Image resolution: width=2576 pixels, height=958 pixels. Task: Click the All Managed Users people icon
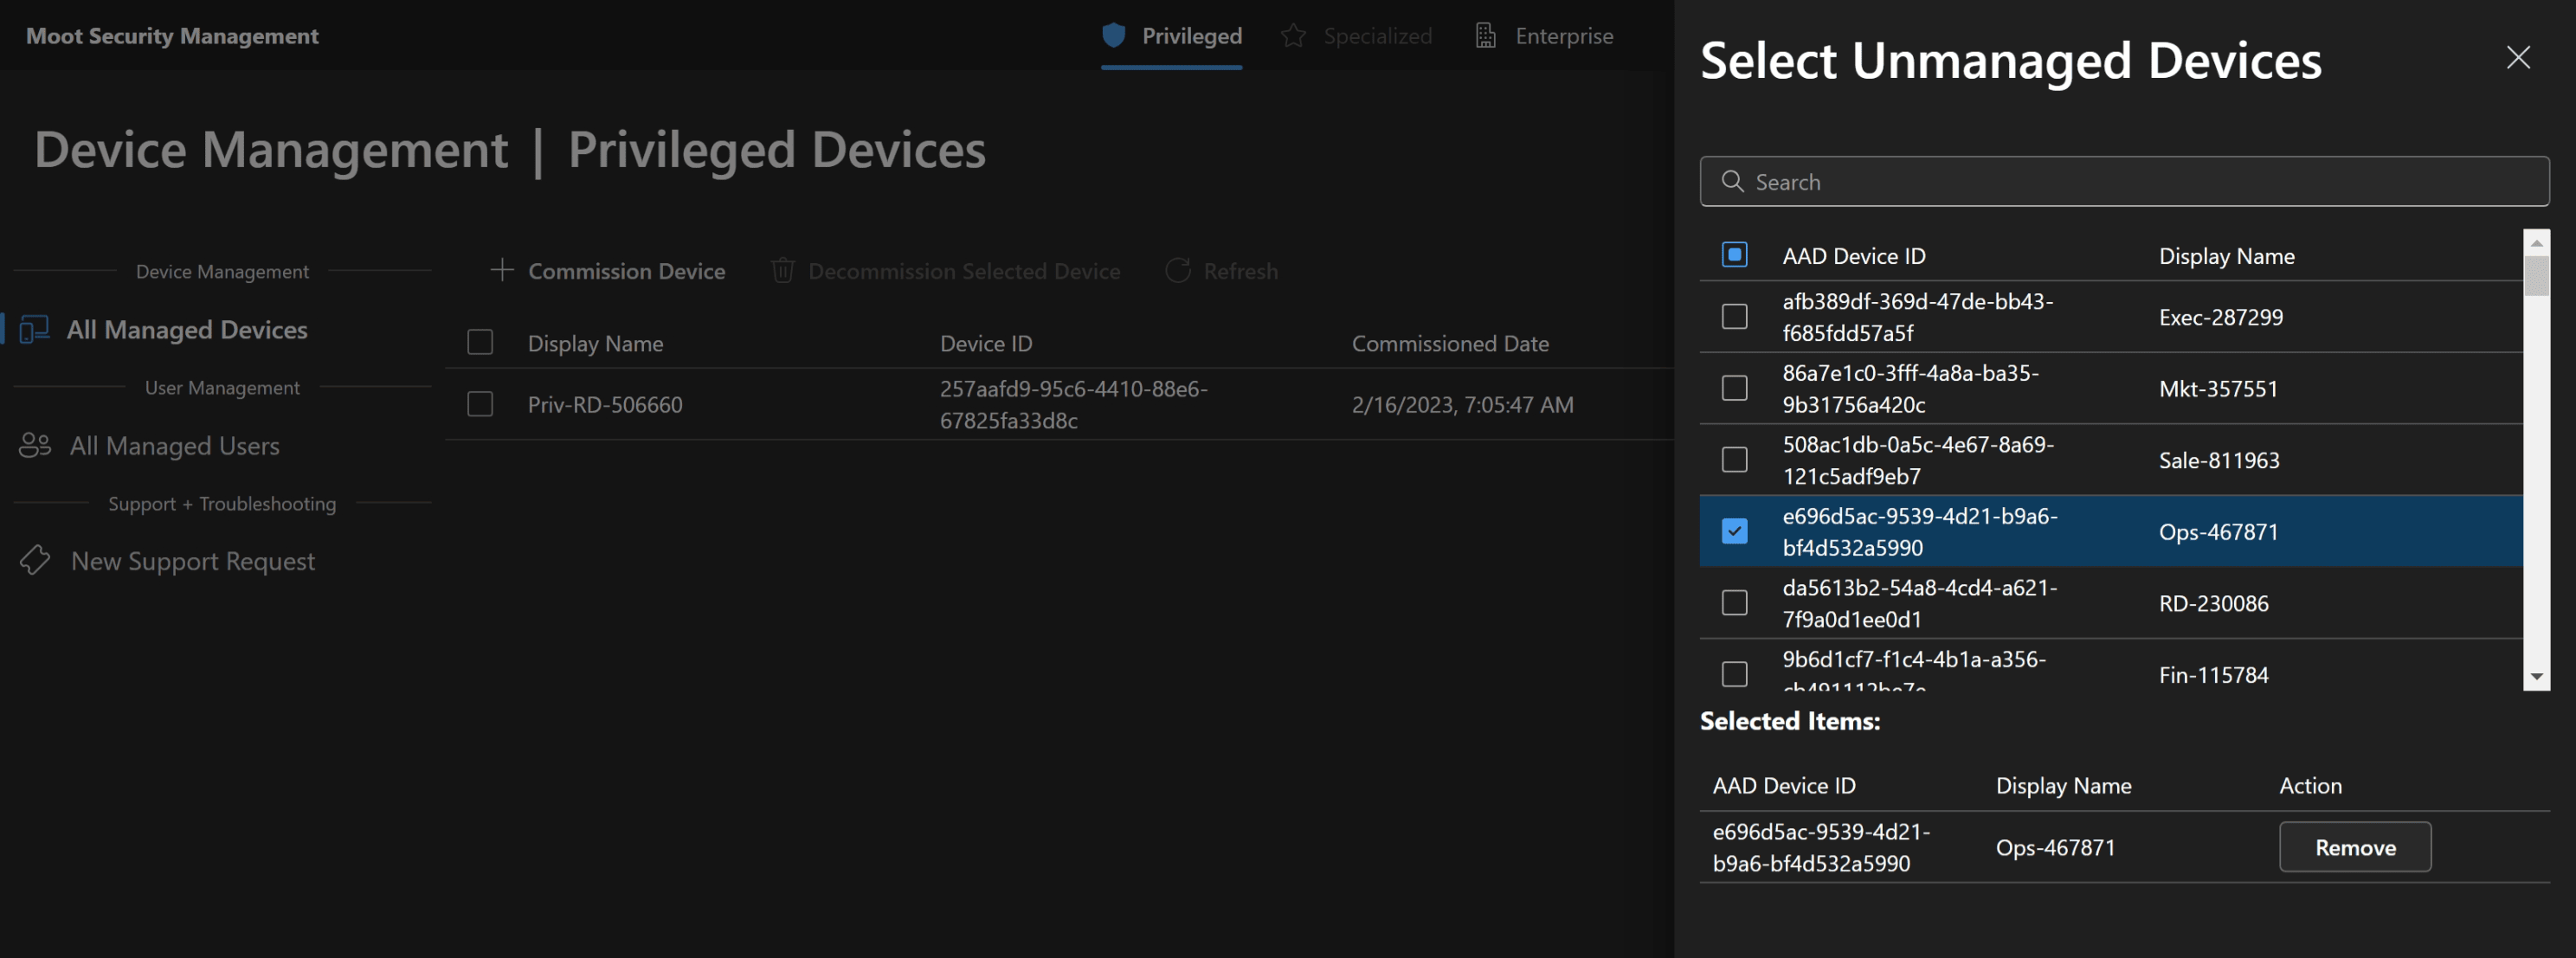pos(35,445)
